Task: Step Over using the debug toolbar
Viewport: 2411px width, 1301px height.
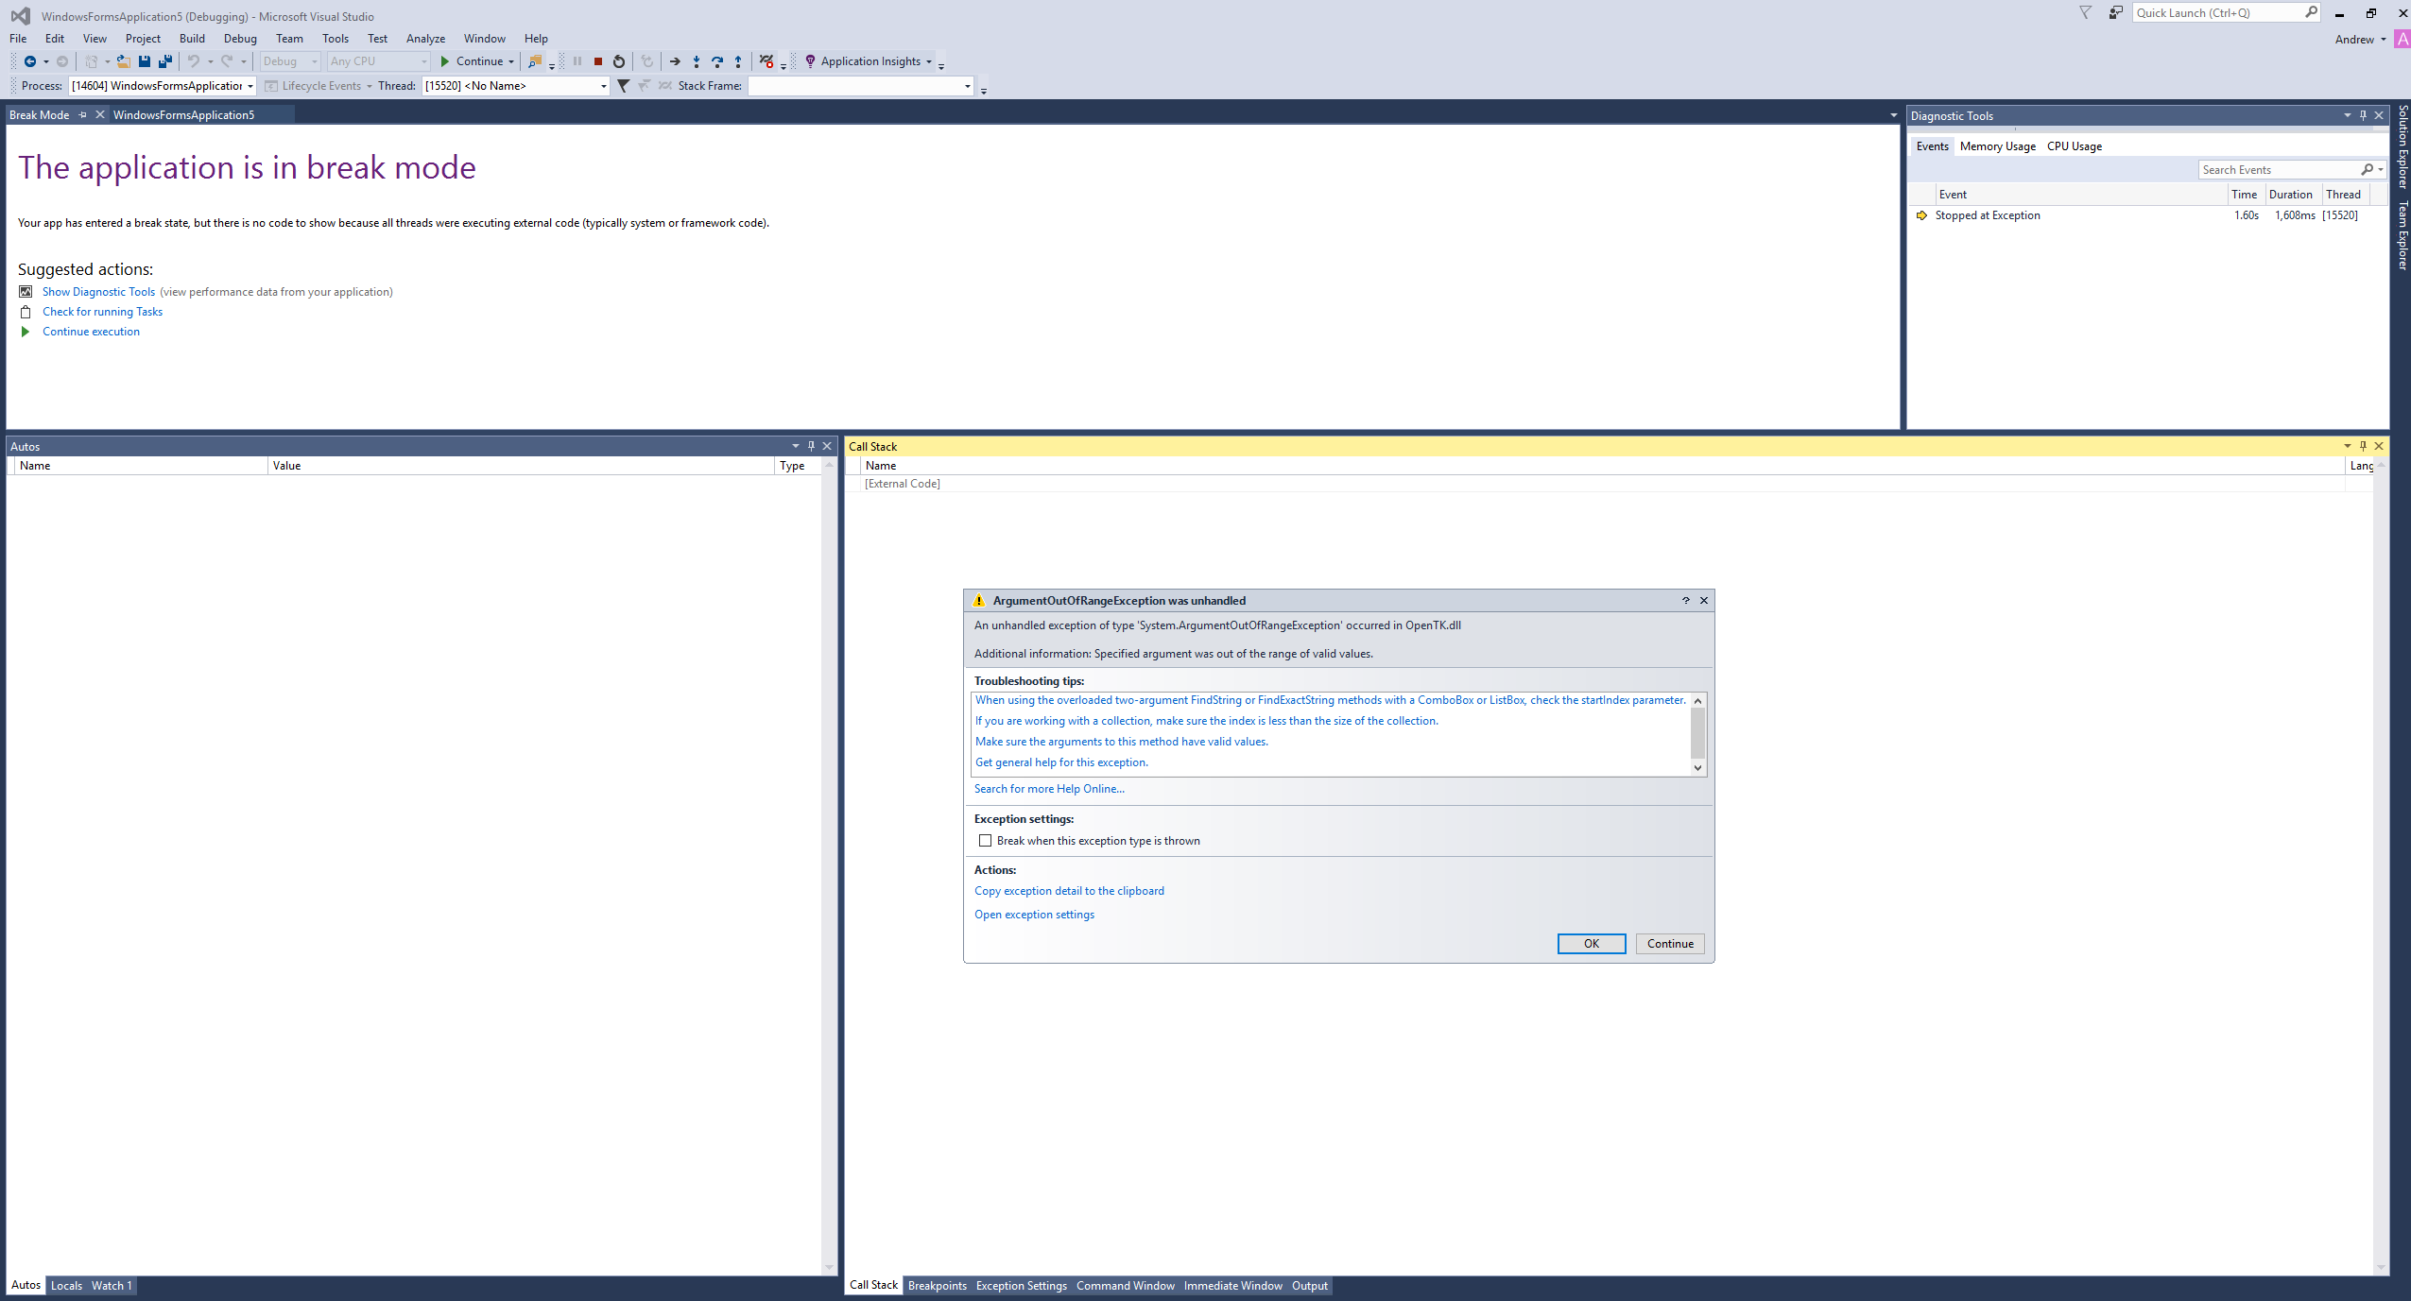Action: 718,61
